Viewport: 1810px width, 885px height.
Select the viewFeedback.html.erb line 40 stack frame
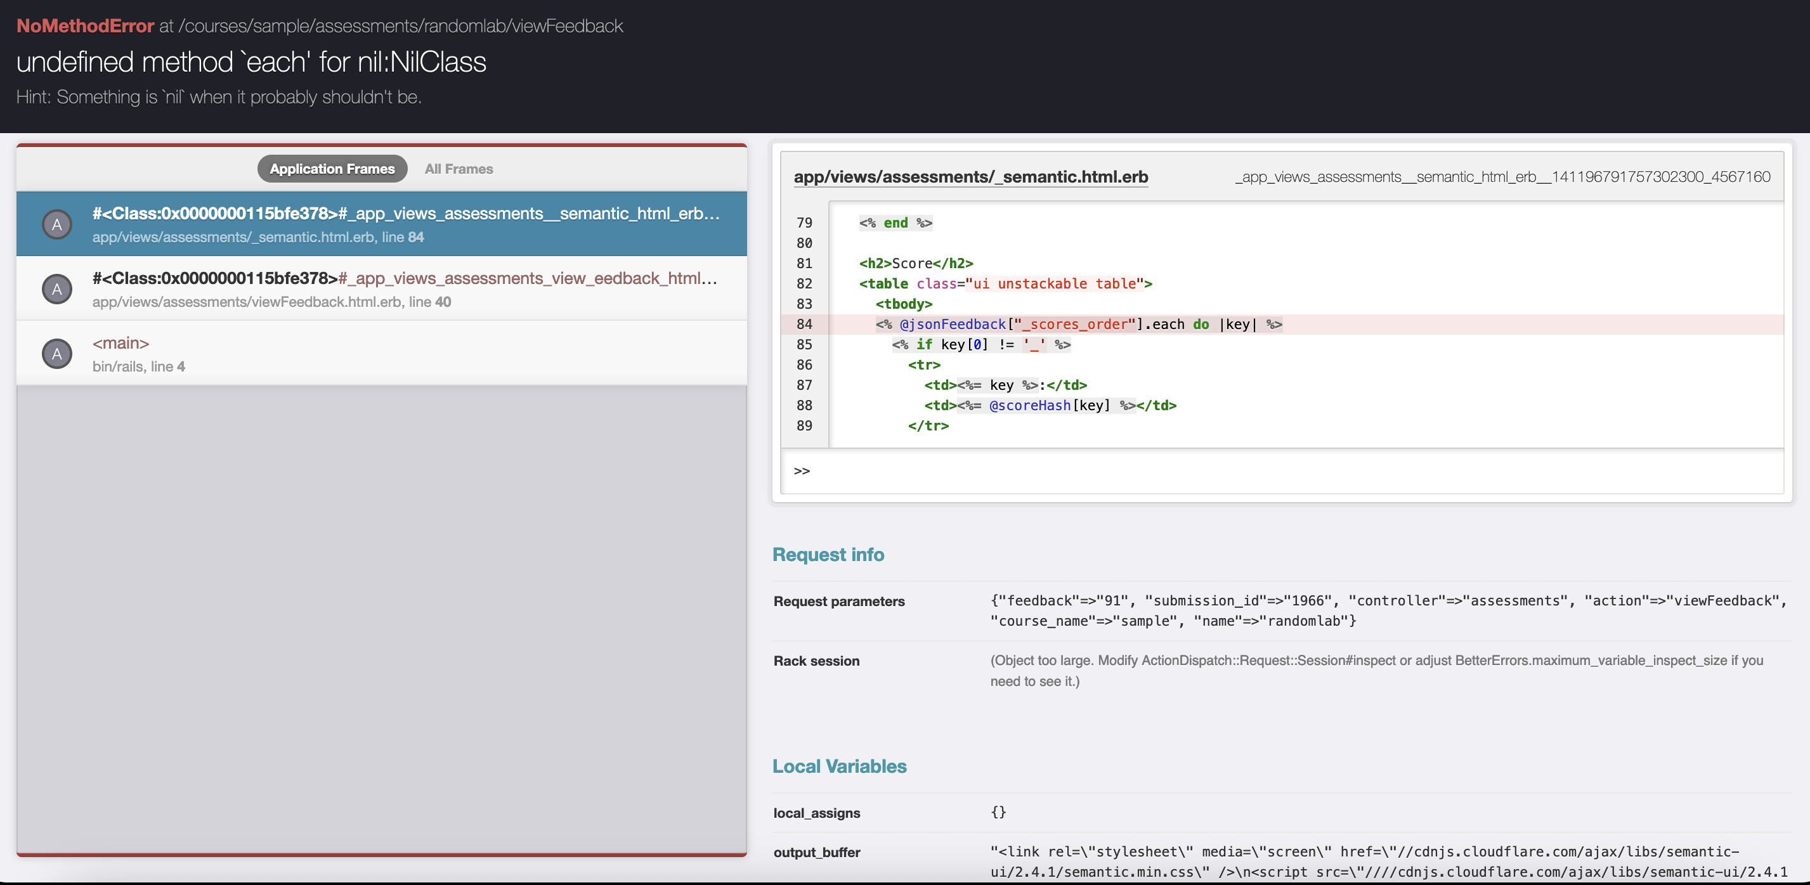click(405, 288)
